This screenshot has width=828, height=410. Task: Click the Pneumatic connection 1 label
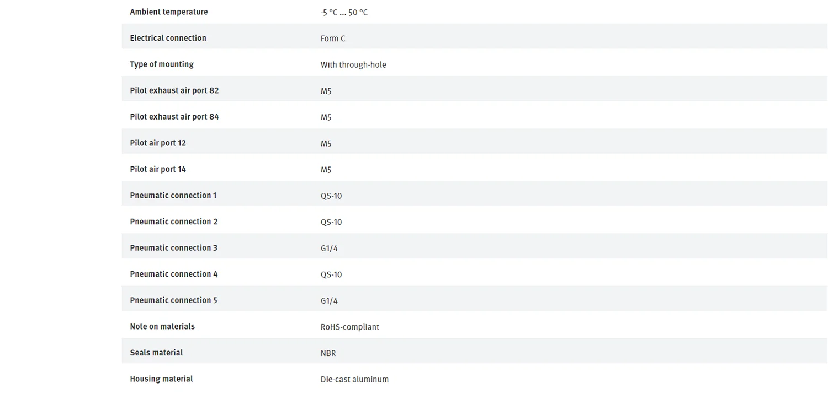click(173, 196)
